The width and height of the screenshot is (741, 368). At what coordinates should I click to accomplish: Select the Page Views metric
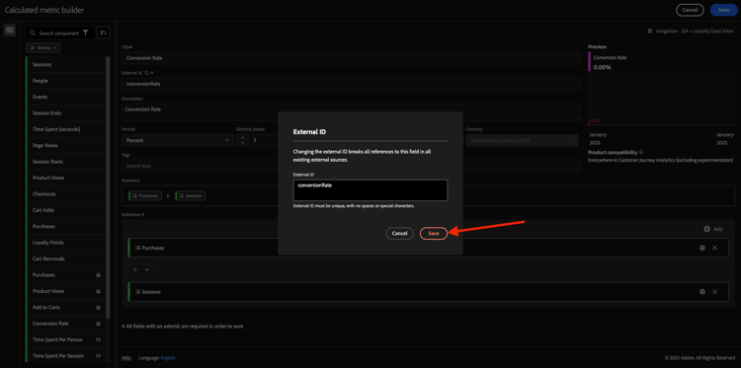pos(65,145)
